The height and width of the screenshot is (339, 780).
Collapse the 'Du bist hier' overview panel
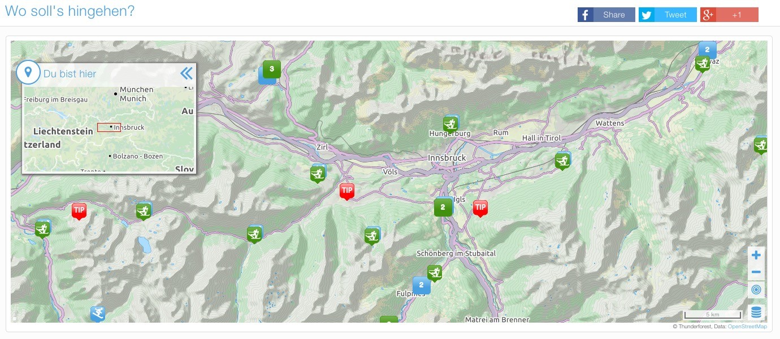(x=186, y=73)
